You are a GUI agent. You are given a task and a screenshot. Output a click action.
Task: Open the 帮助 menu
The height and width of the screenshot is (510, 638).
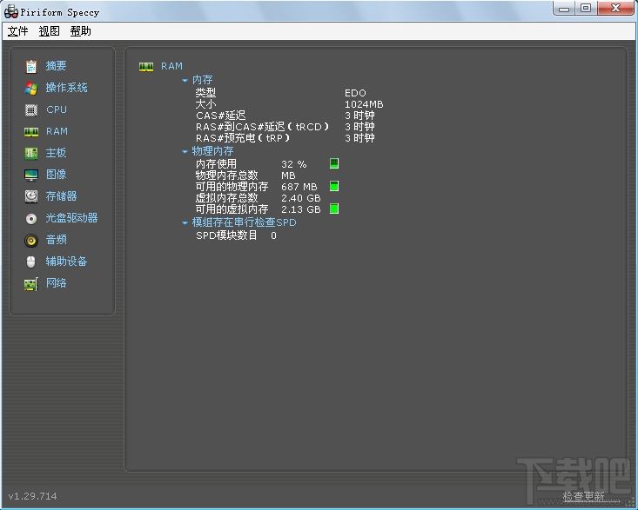point(81,31)
